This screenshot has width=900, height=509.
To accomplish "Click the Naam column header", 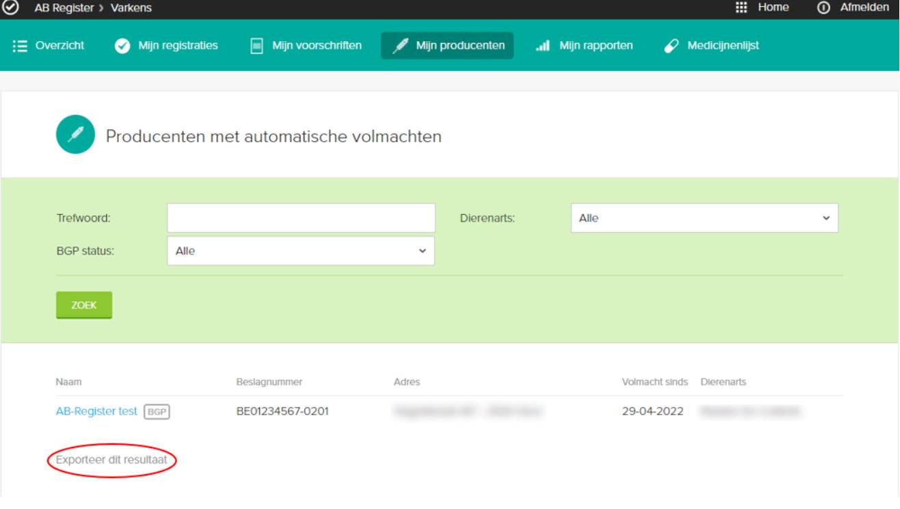I will point(68,382).
